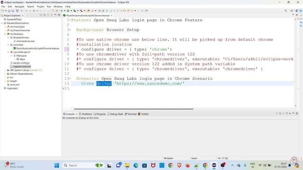303x170 pixels.
Task: Click the External Tools run icon
Action: click(81, 11)
